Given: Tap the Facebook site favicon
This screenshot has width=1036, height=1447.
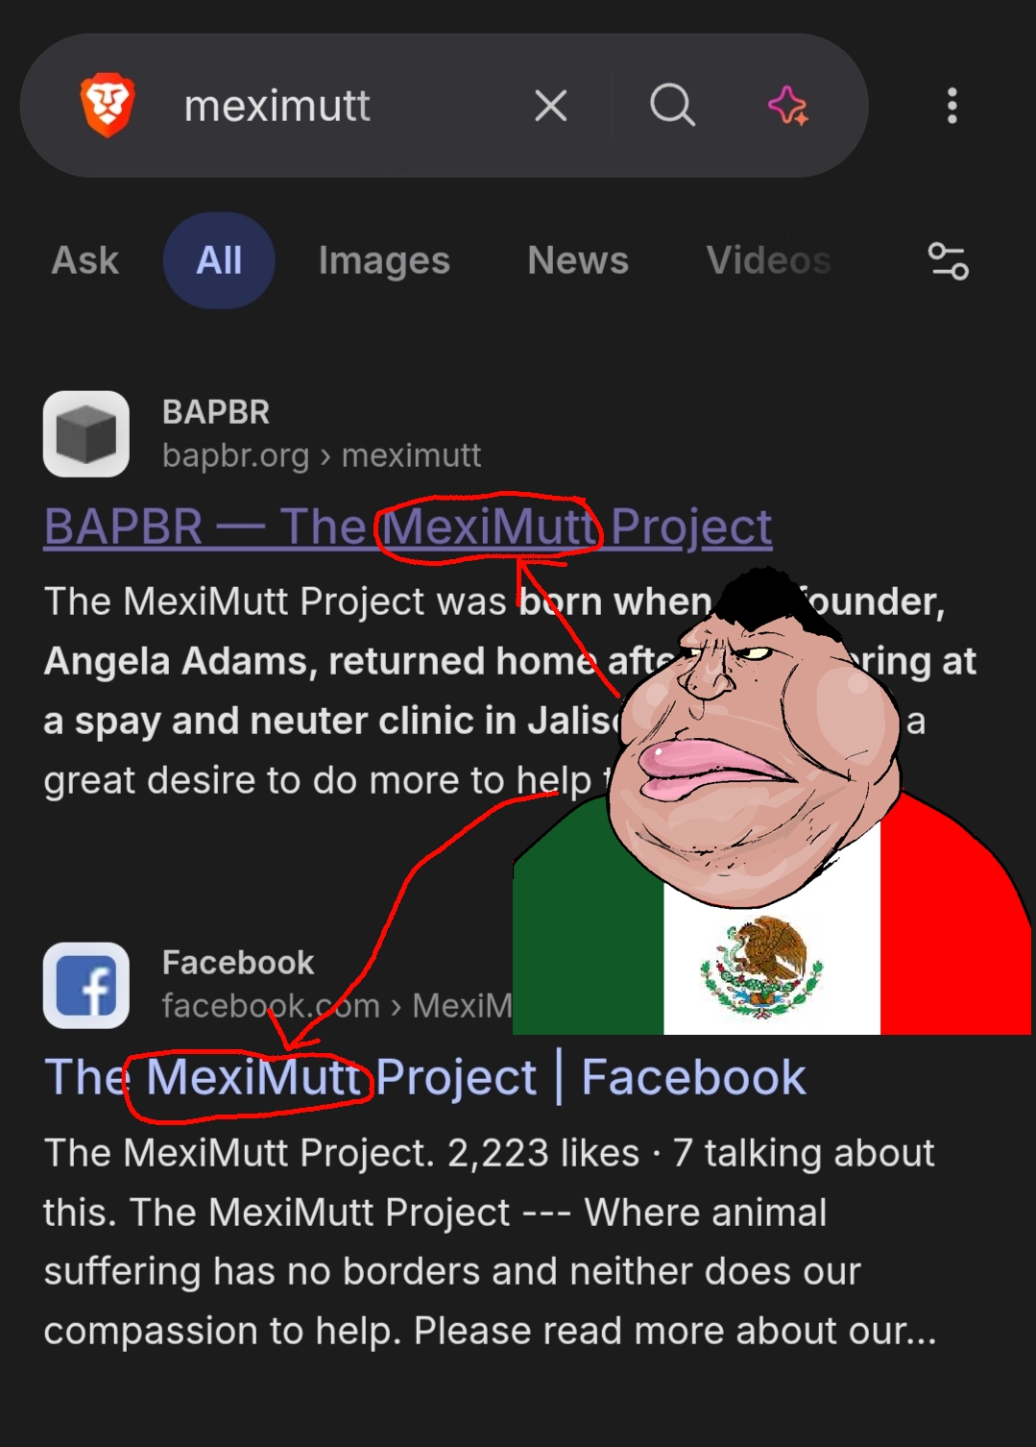Looking at the screenshot, I should pos(86,986).
